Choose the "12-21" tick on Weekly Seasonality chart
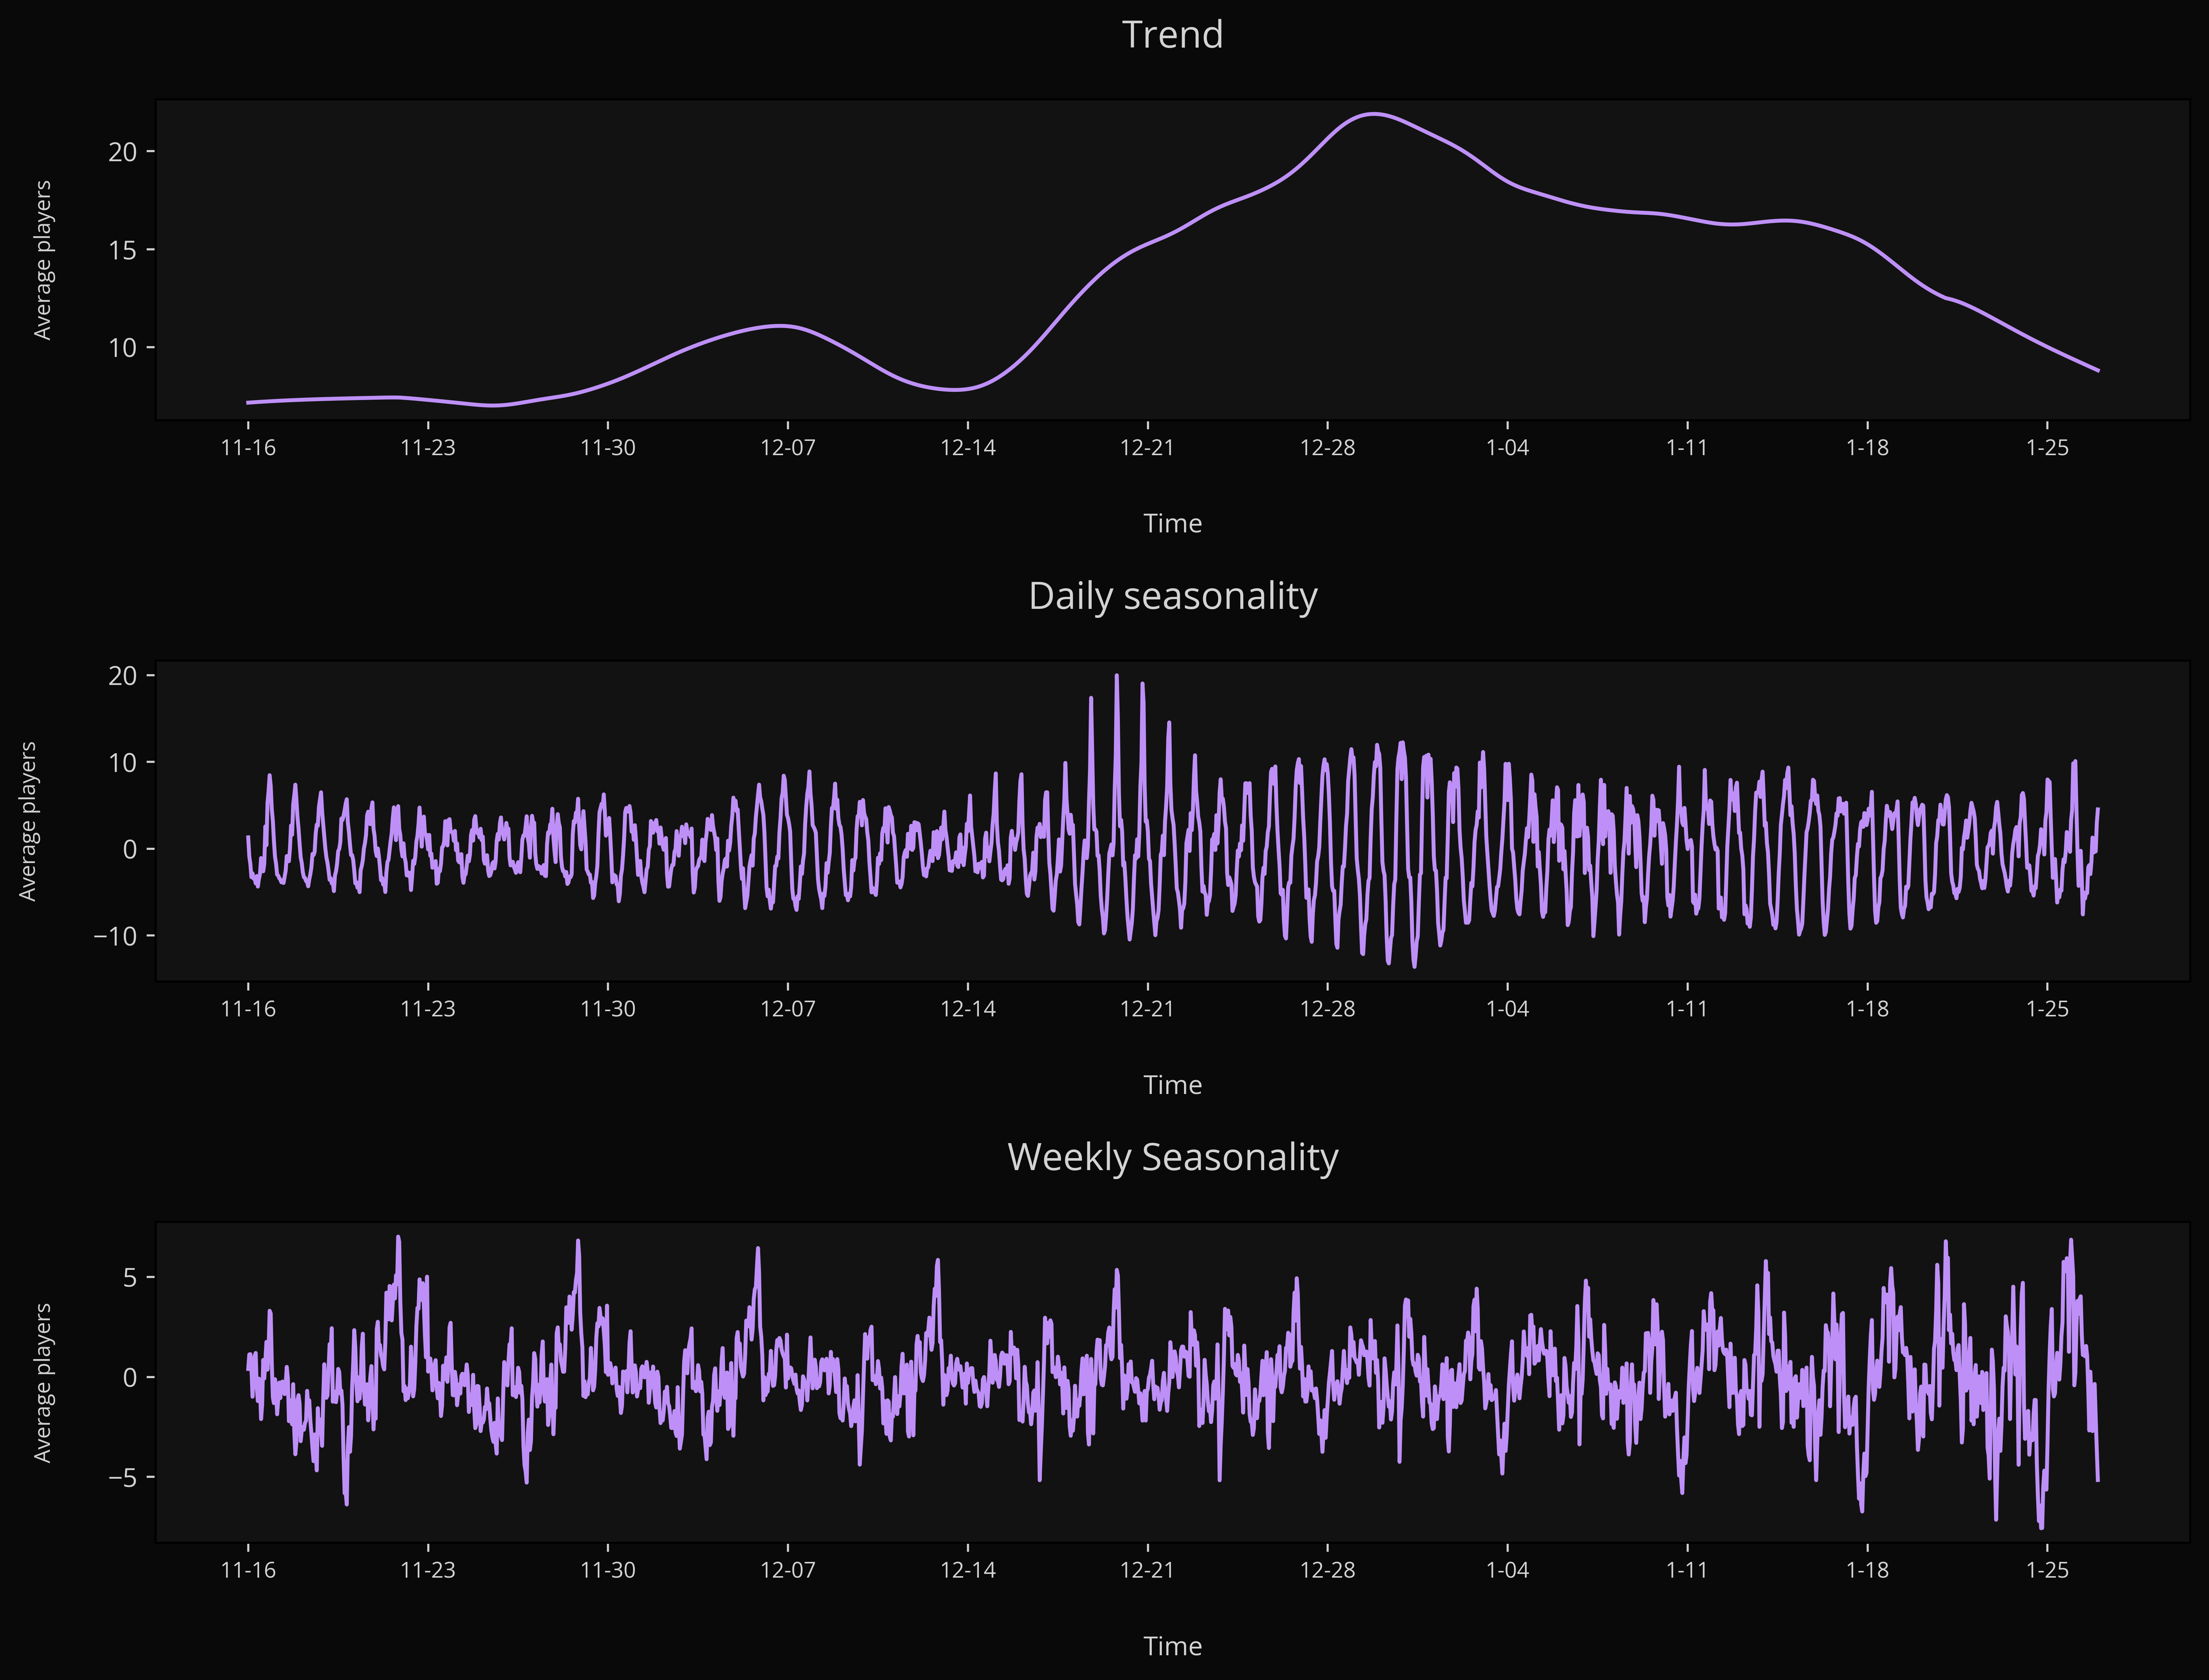Screen dimensions: 2209x1680 click(x=1148, y=1570)
